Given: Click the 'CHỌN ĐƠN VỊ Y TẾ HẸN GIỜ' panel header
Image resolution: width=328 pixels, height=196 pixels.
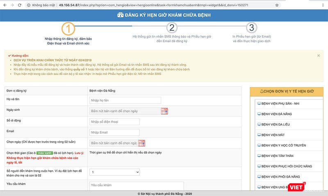Looking at the screenshot, I should pyautogui.click(x=287, y=91).
